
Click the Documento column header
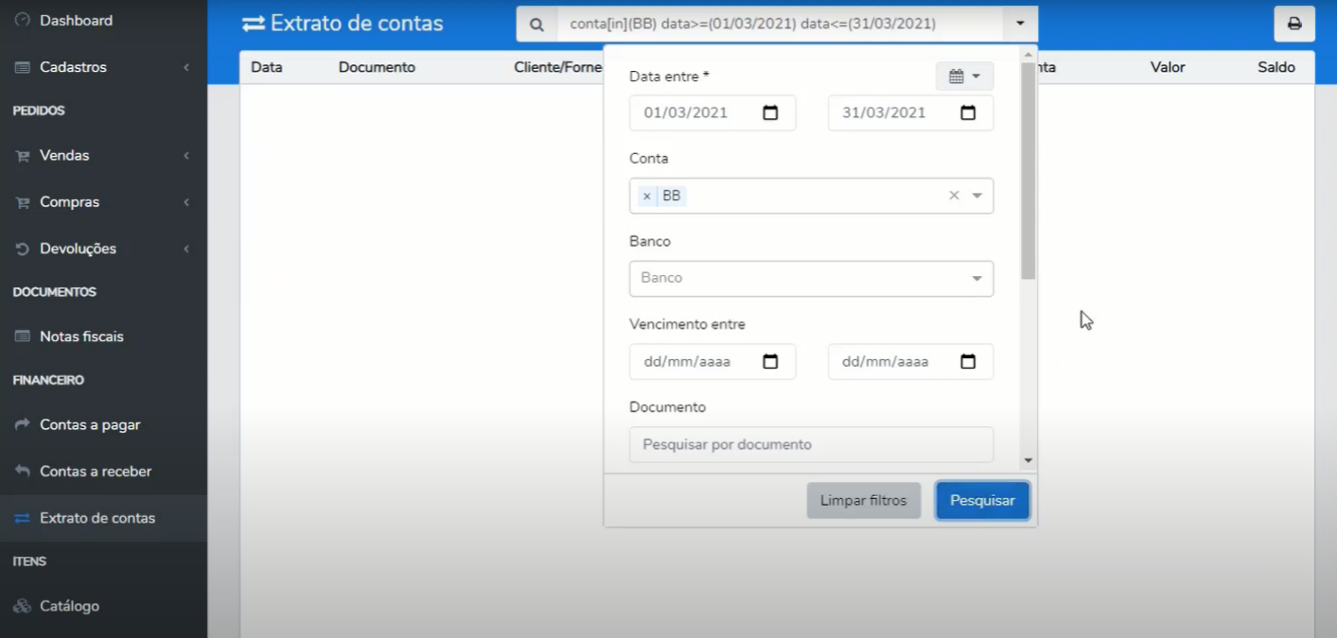[377, 67]
